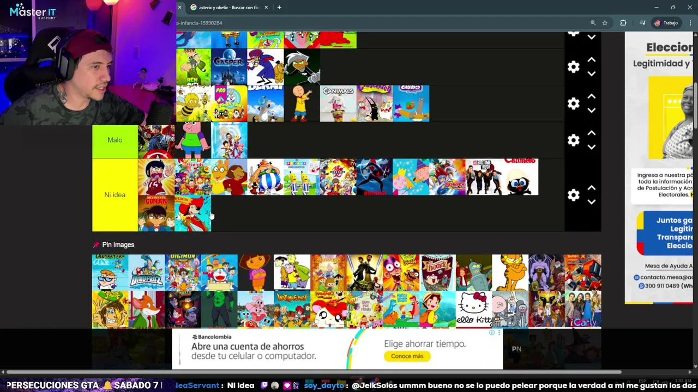The width and height of the screenshot is (698, 392).
Task: Select the Futurama Bender image
Action: (x=474, y=272)
